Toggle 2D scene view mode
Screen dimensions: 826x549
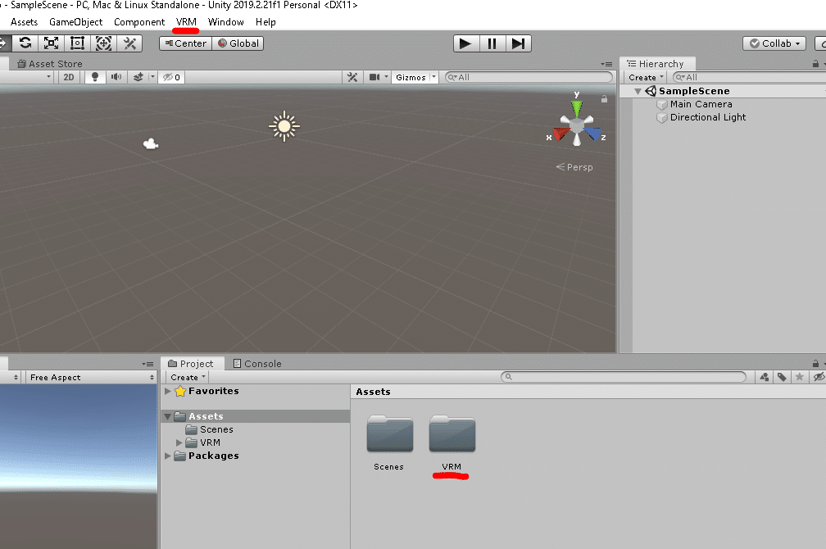pos(69,78)
